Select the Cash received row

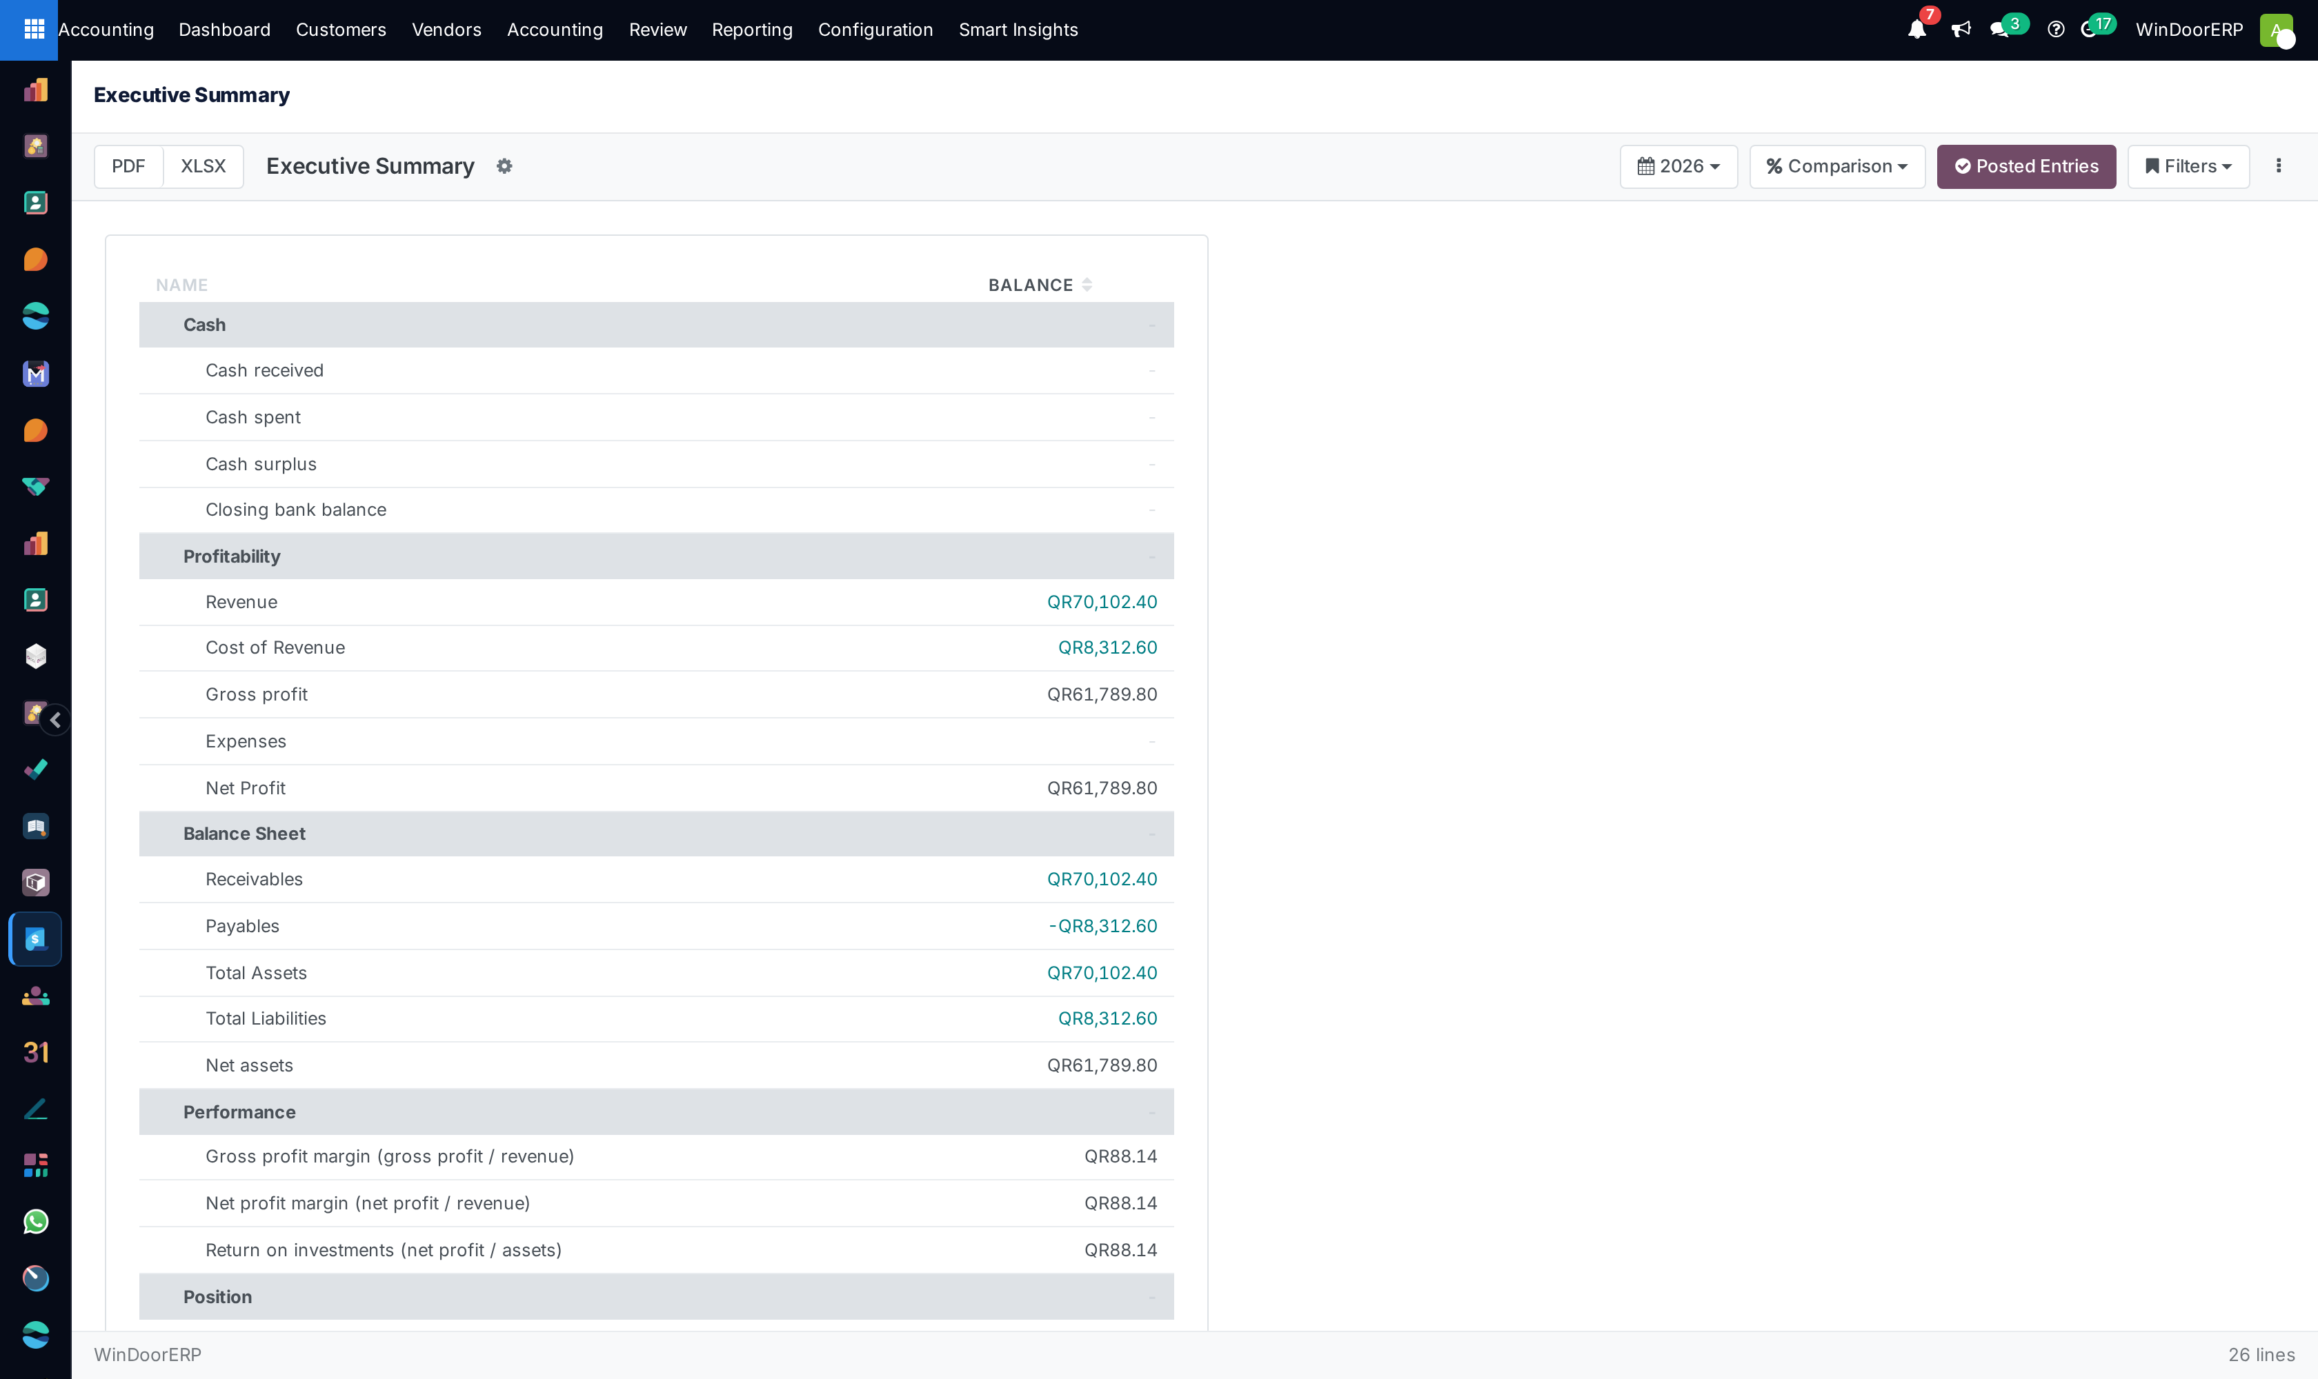click(657, 371)
